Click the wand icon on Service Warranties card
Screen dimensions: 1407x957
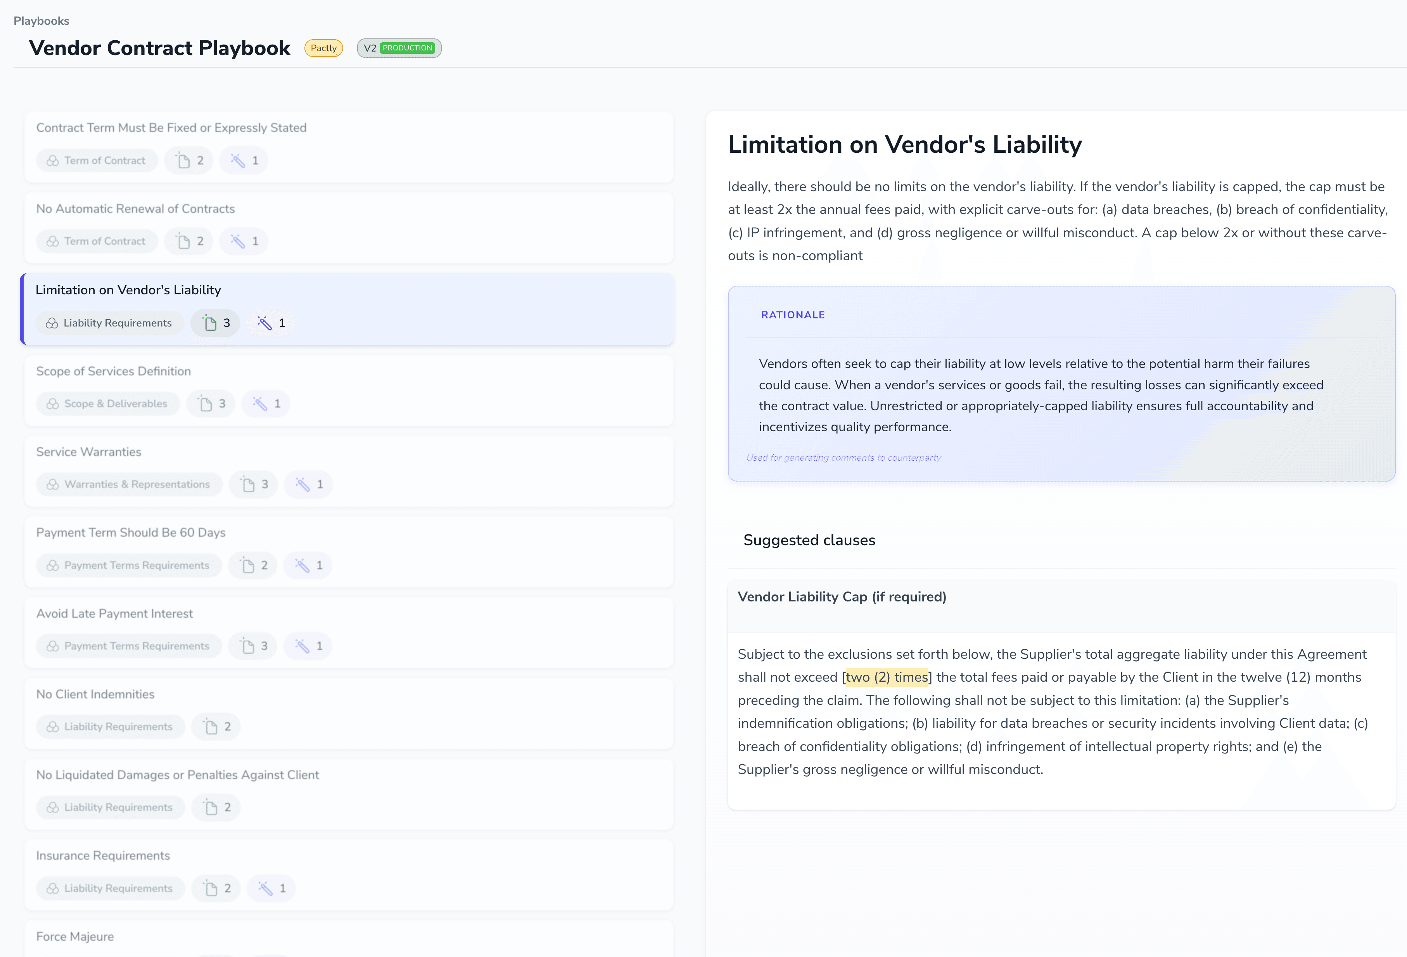308,484
